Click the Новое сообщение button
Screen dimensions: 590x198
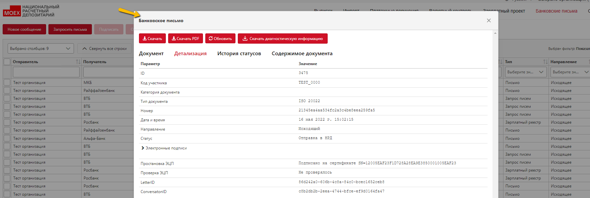24,29
